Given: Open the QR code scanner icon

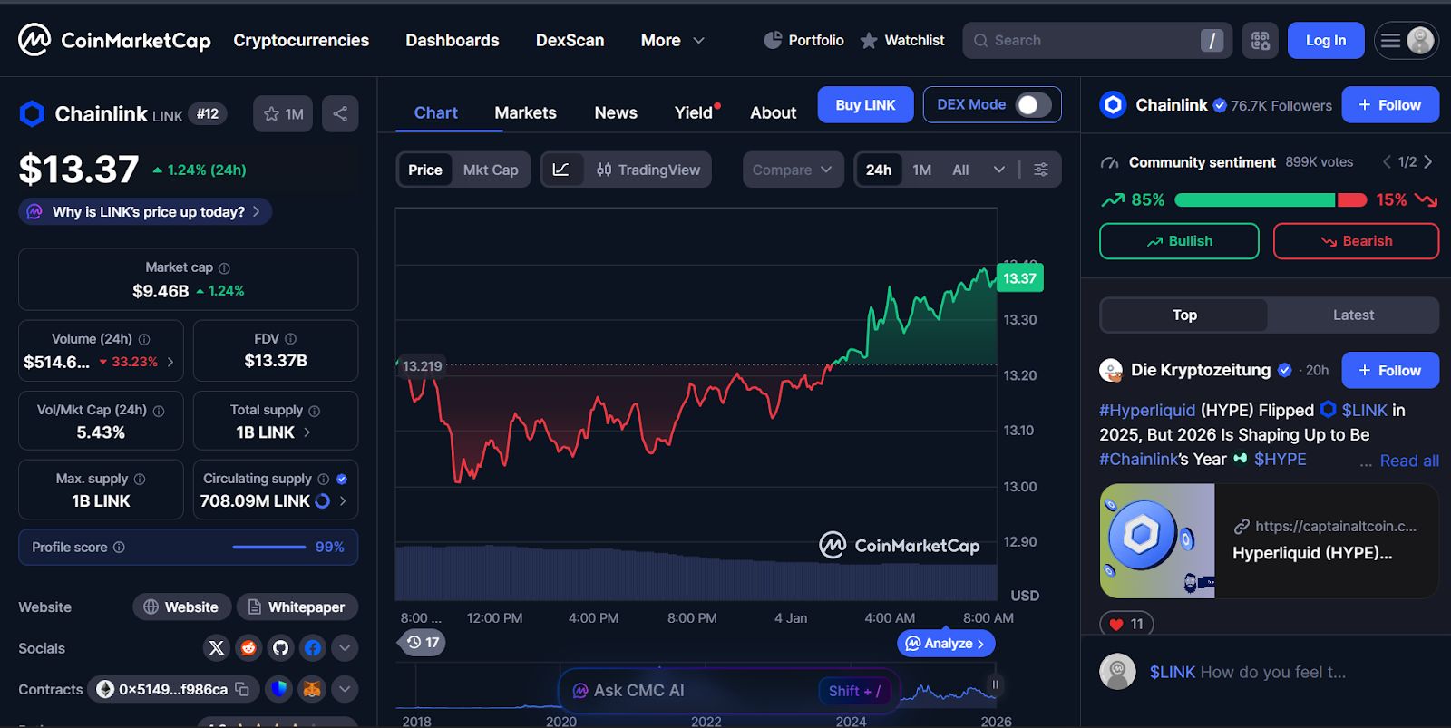Looking at the screenshot, I should (1261, 41).
